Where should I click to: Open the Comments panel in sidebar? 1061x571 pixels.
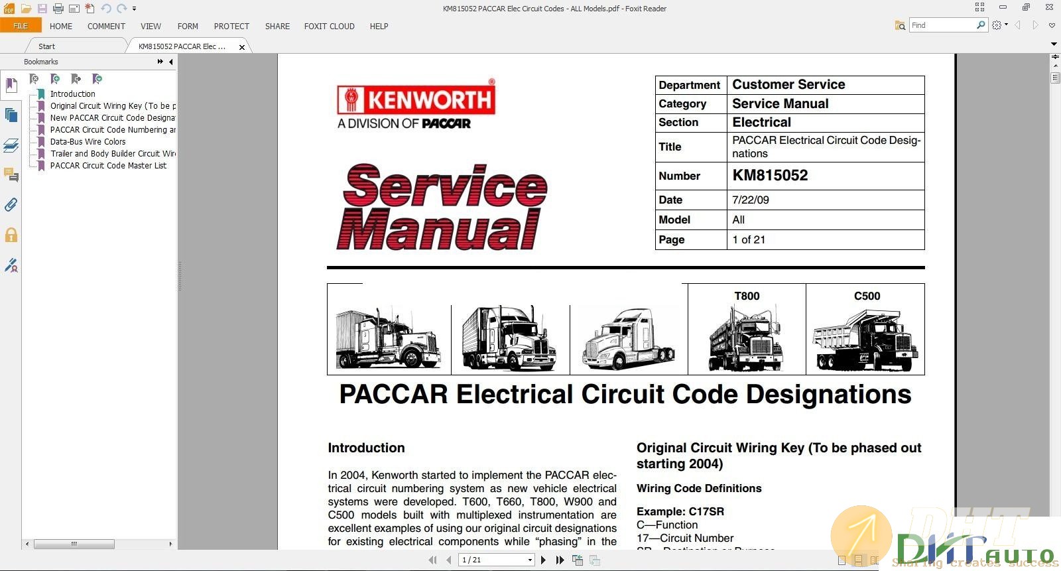[11, 175]
